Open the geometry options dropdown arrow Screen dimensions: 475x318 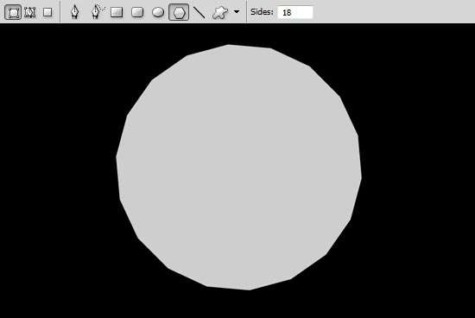237,12
